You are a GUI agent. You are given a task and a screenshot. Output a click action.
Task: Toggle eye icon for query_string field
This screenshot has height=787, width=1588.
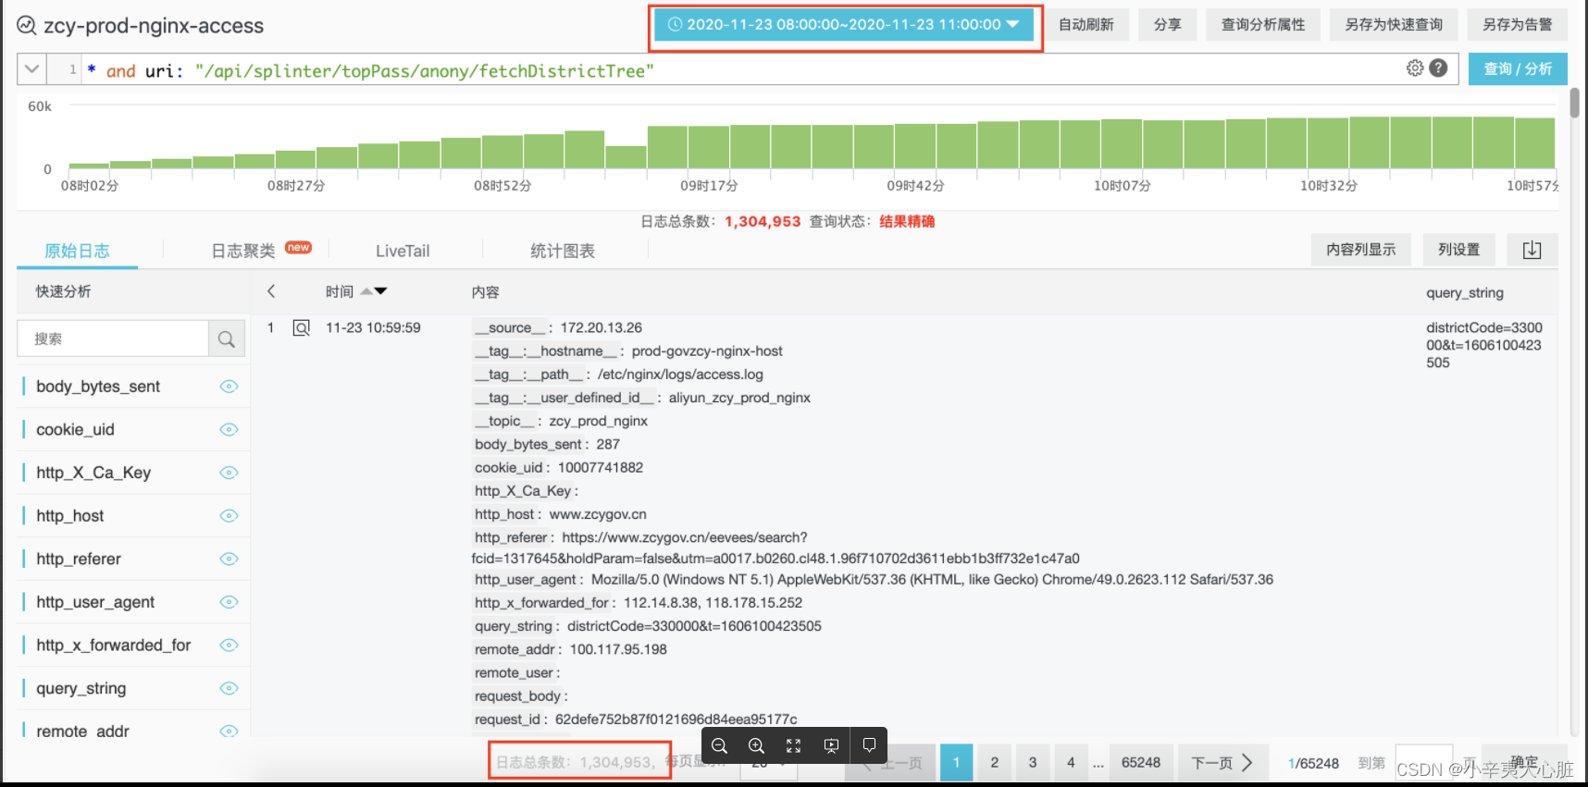[229, 688]
